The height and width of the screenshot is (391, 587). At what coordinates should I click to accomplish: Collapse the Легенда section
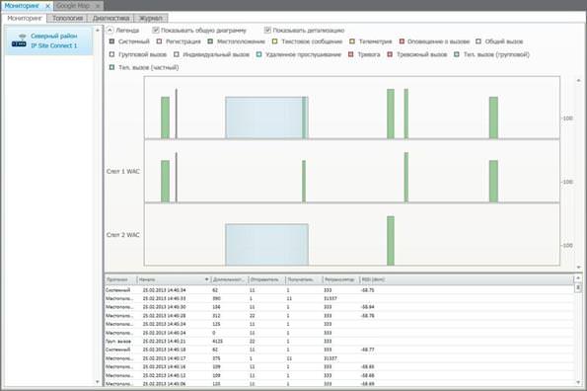pos(110,30)
